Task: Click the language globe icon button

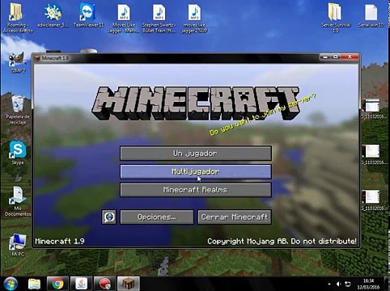Action: point(109,217)
